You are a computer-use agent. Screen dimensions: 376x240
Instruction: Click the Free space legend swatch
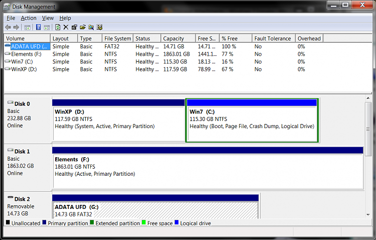click(x=144, y=222)
